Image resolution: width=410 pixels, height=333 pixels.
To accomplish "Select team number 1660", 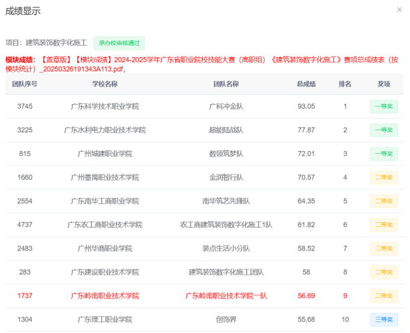I will (x=25, y=177).
